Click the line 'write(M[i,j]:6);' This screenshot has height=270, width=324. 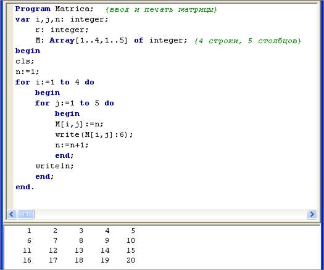[x=94, y=134]
